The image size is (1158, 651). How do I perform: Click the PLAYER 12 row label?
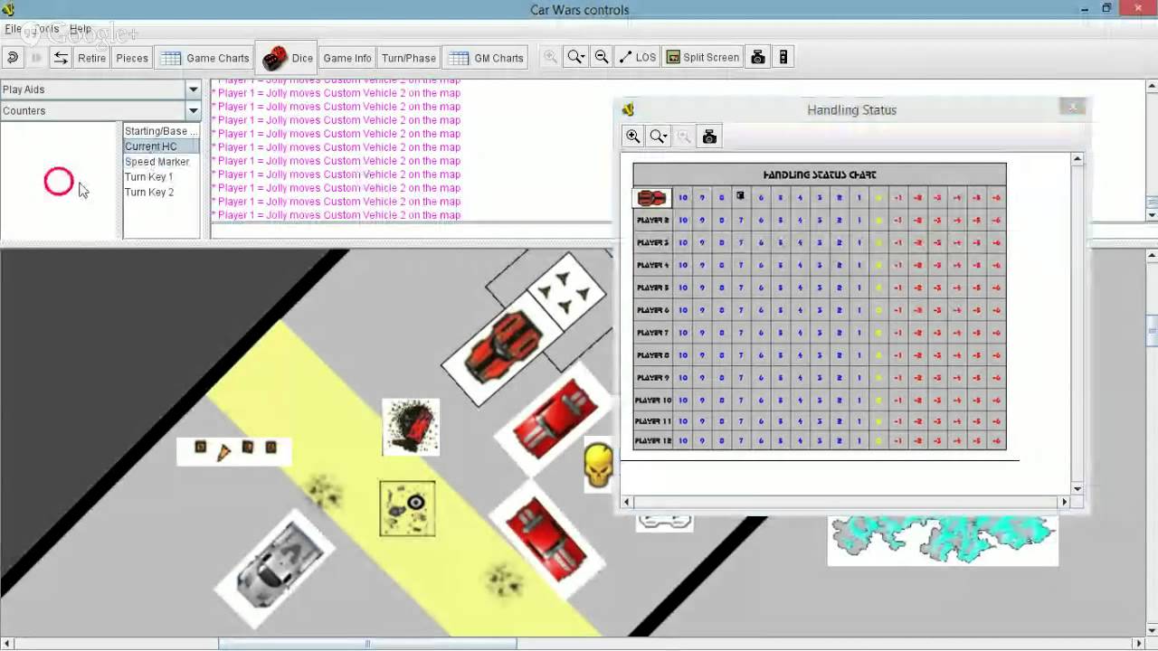pyautogui.click(x=653, y=441)
